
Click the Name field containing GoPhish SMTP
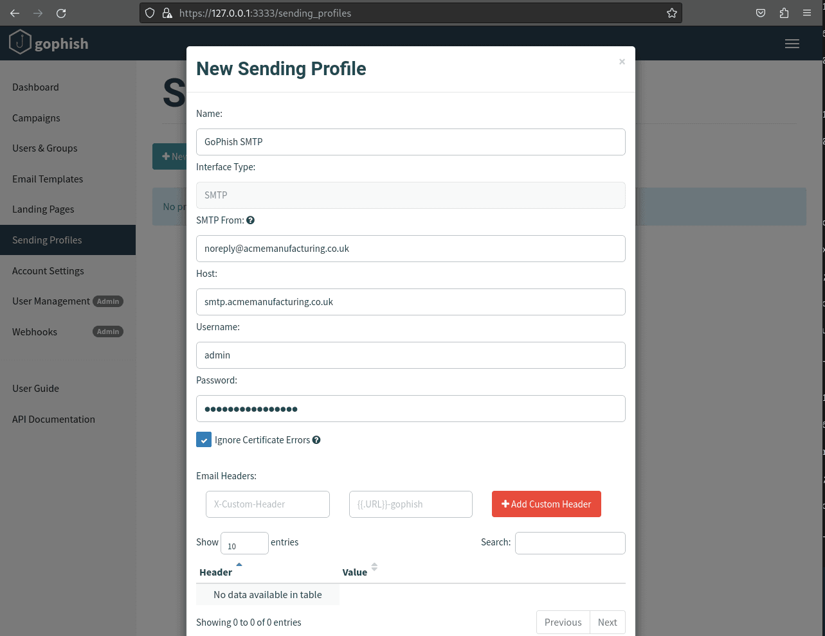pos(411,142)
